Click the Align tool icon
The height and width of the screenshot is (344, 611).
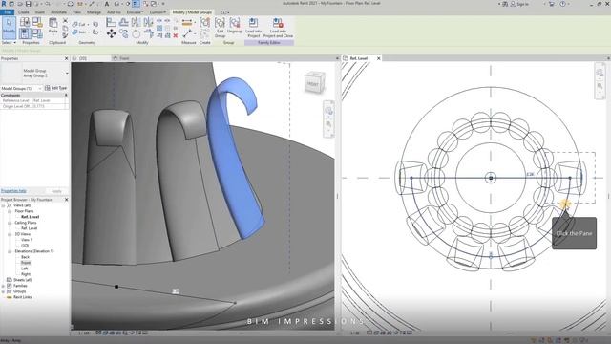coord(111,22)
